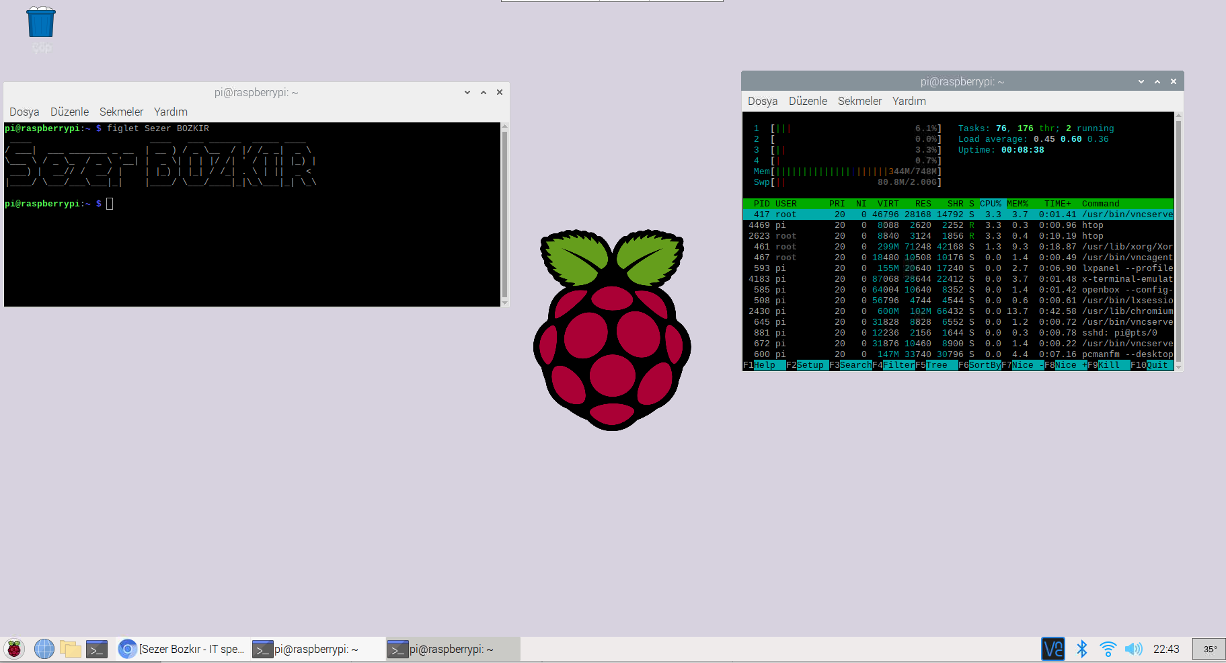
Task: Sort htop by the PID column header
Action: tap(761, 204)
